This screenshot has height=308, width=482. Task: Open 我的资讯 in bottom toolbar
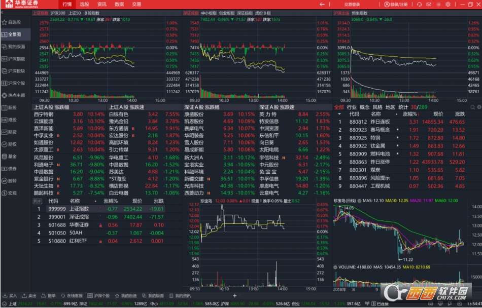[x=180, y=296]
